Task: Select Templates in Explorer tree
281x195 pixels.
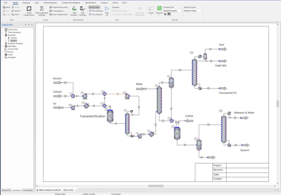Action: coord(12,57)
